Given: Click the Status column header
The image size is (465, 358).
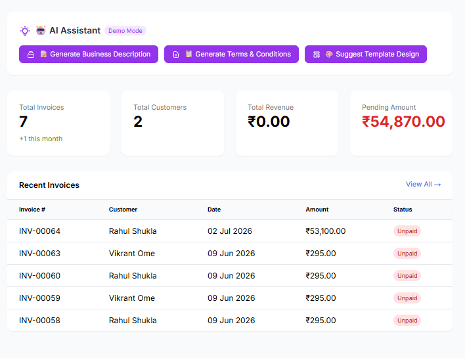Looking at the screenshot, I should pyautogui.click(x=403, y=210).
